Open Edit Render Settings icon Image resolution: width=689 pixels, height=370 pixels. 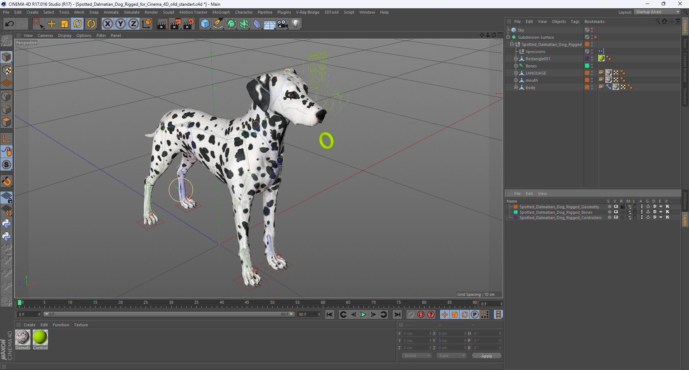click(189, 24)
